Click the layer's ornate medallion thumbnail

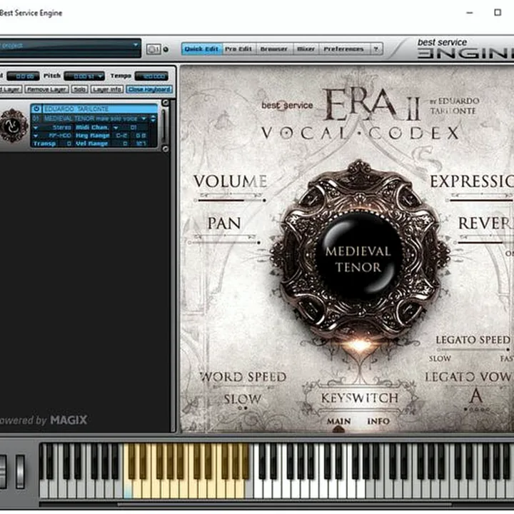13,126
